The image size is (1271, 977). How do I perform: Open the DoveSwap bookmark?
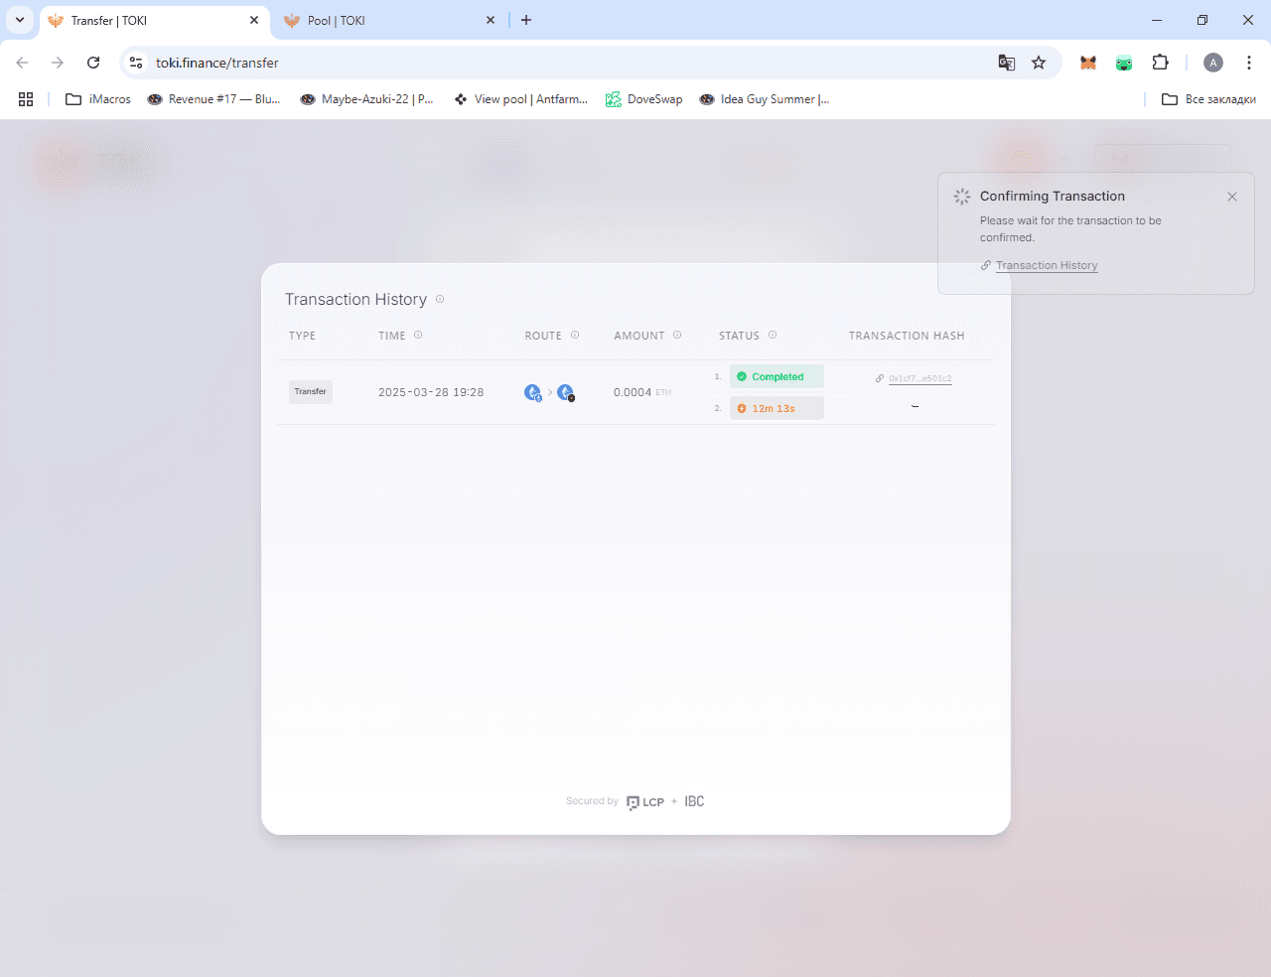(x=644, y=99)
